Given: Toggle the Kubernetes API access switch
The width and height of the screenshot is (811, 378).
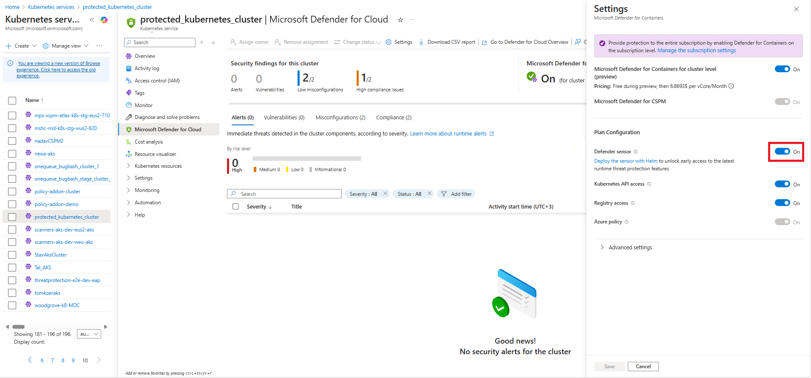Looking at the screenshot, I should (x=782, y=184).
